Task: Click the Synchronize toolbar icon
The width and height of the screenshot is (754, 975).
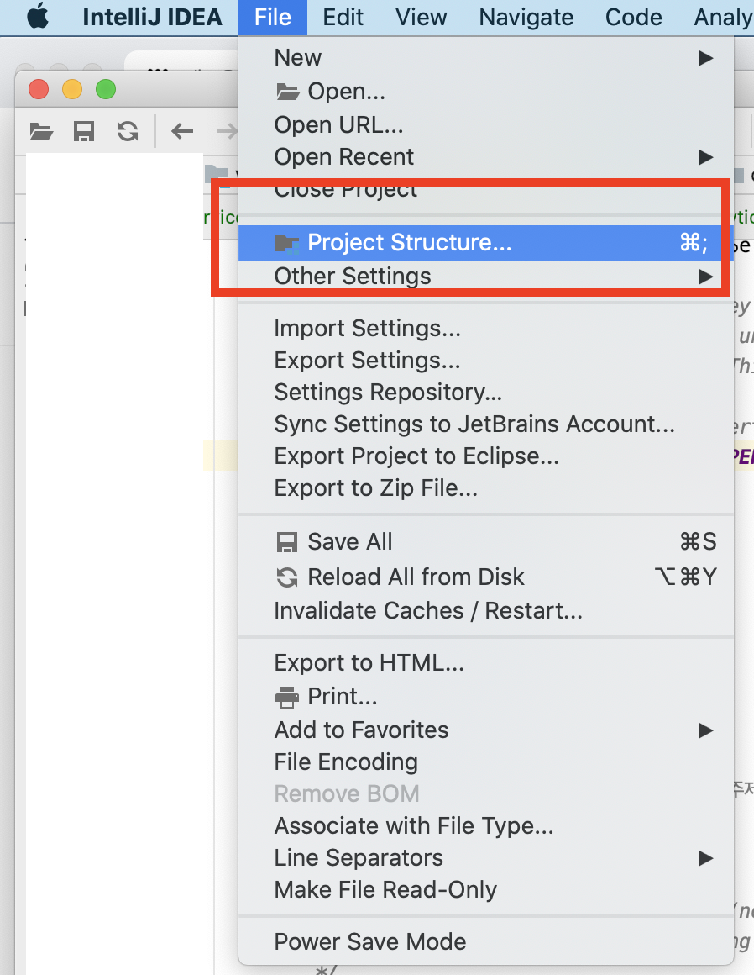Action: click(x=128, y=131)
